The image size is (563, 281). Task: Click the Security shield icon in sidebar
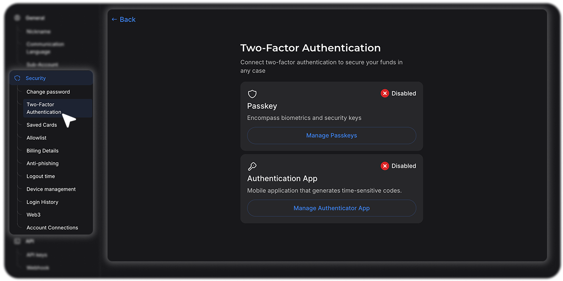(x=17, y=78)
